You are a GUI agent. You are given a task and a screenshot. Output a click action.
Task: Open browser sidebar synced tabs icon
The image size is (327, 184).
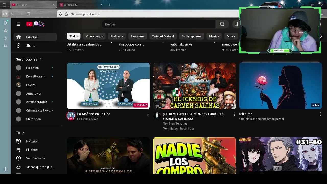click(5, 31)
